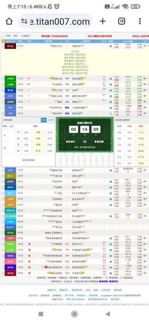
Task: Click orange trend icon in 廣南FC row
Action: coord(145,102)
